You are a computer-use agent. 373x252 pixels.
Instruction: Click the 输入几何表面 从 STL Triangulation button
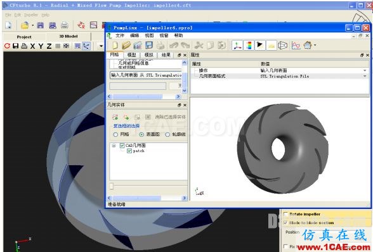point(146,75)
